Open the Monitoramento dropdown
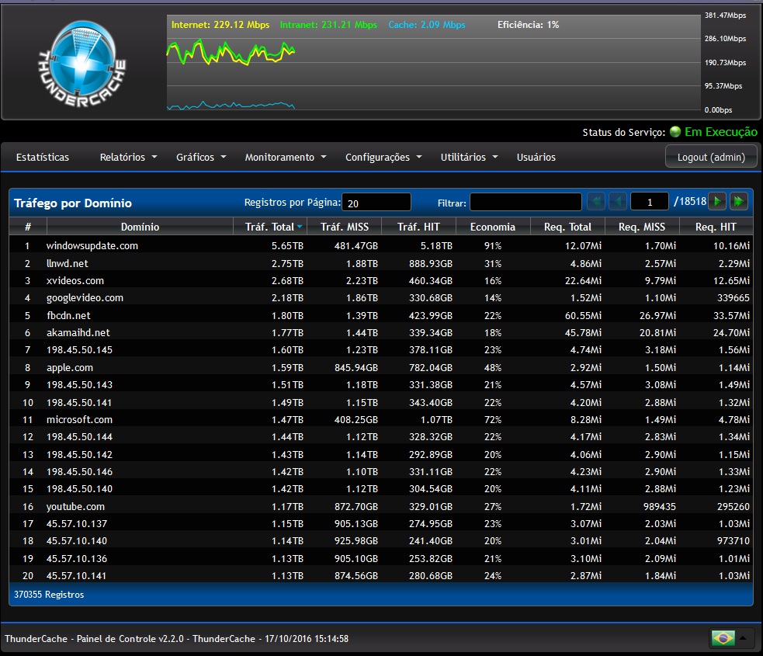 tap(285, 157)
